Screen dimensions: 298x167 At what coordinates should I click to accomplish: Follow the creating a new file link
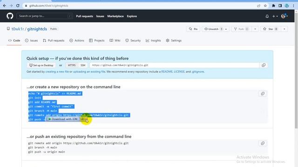(x=57, y=72)
